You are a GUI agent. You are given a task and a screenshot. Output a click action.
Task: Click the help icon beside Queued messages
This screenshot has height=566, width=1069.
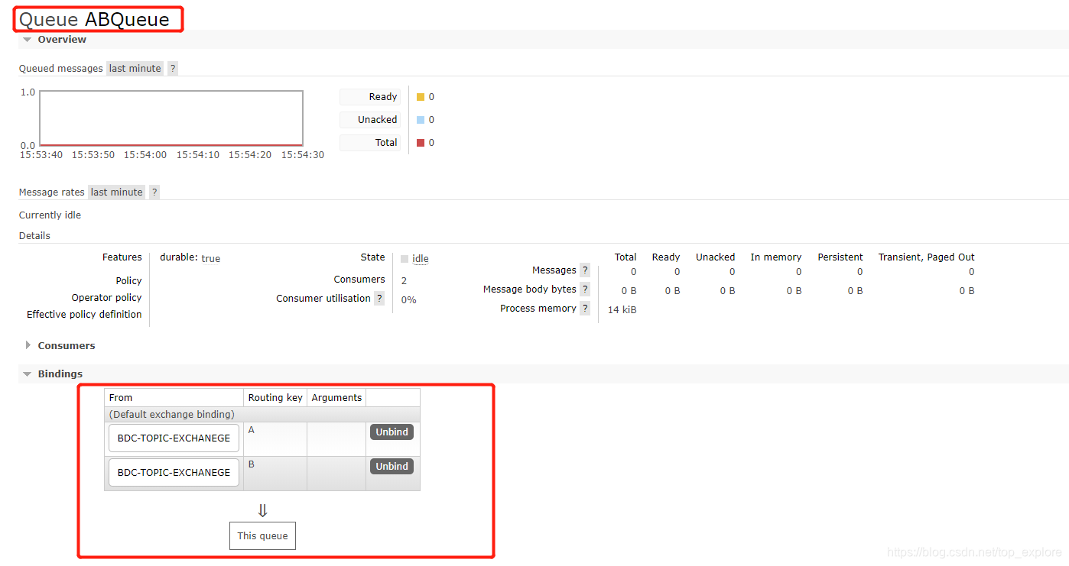[x=172, y=68]
